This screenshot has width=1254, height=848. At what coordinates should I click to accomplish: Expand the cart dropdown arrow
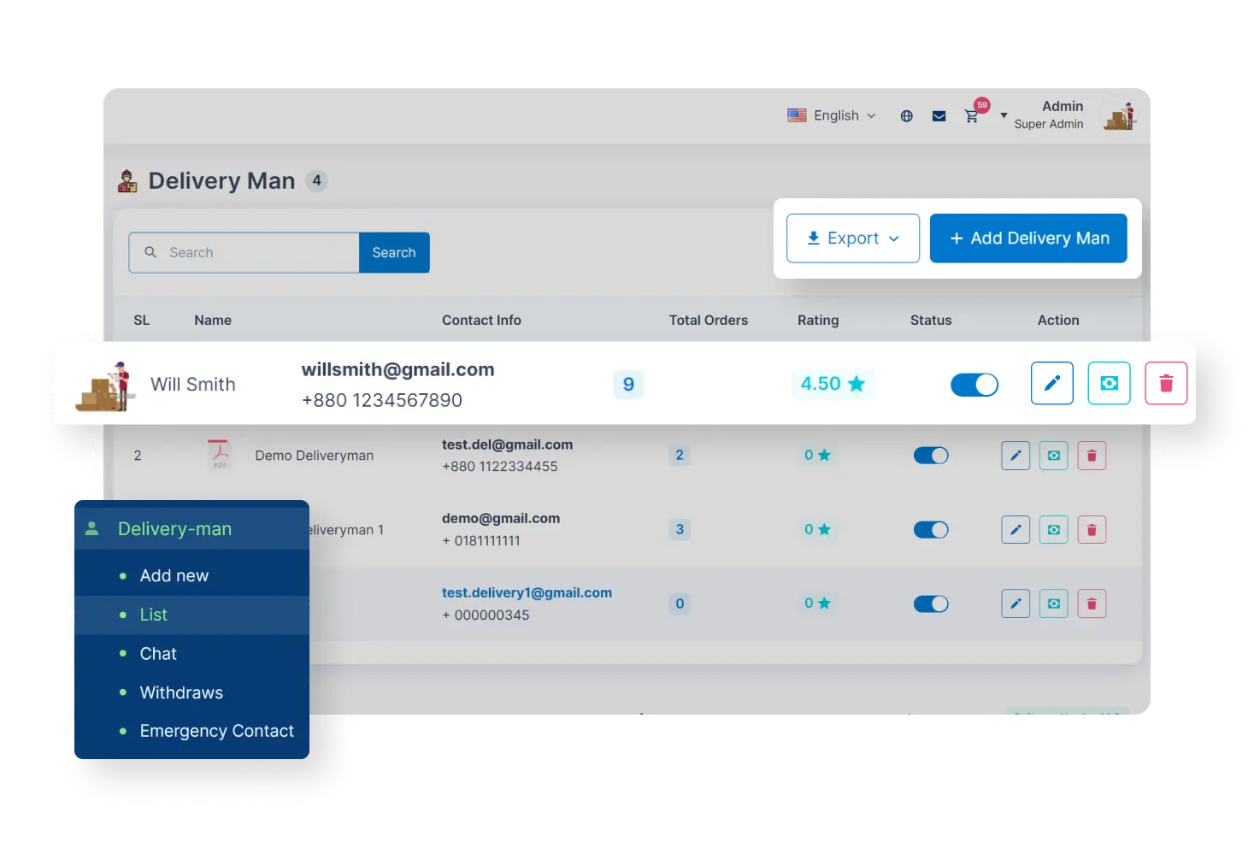[1002, 115]
